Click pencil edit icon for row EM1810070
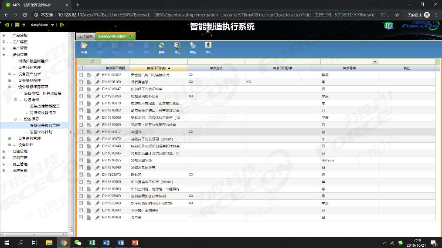The image size is (442, 248). point(97,103)
